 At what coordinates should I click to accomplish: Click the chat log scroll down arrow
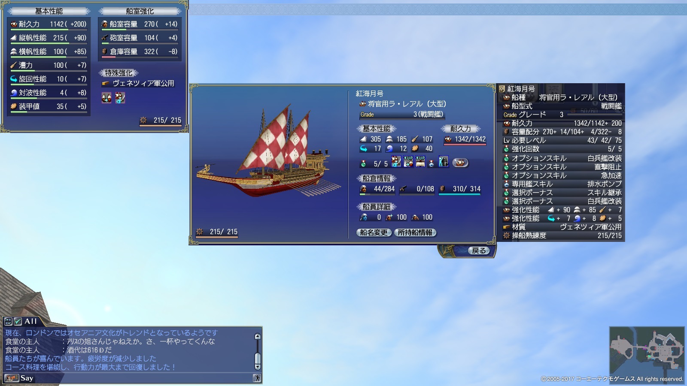(x=258, y=367)
